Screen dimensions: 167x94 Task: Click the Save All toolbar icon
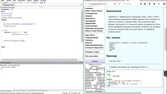tap(7, 3)
